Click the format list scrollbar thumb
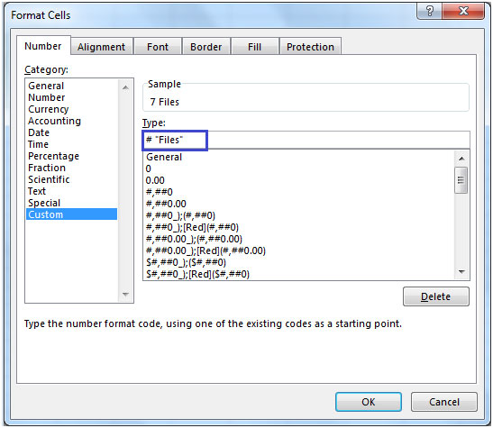The width and height of the screenshot is (493, 428). click(x=461, y=180)
